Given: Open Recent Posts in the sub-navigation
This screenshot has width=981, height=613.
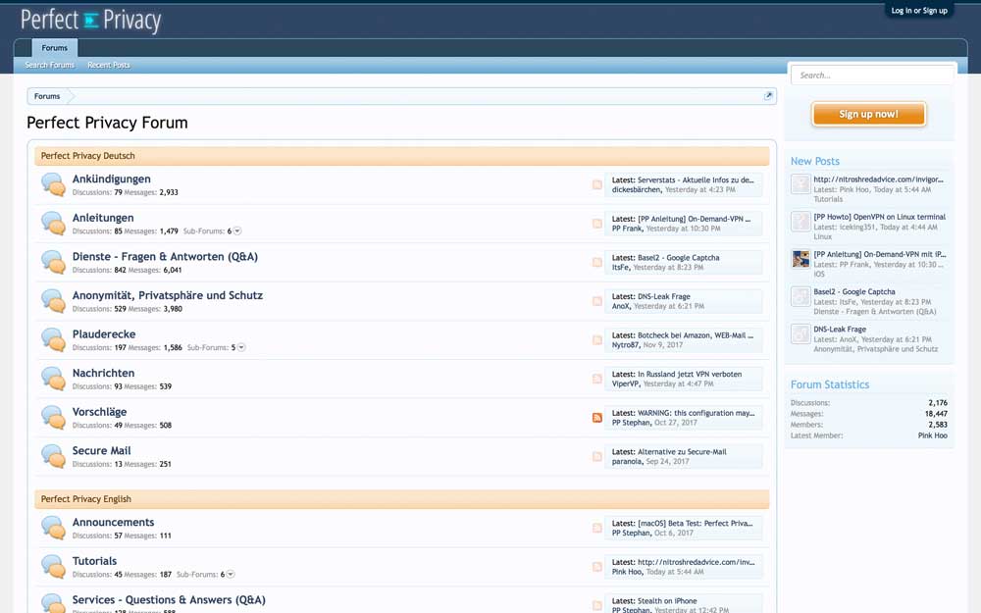Looking at the screenshot, I should click(x=109, y=65).
